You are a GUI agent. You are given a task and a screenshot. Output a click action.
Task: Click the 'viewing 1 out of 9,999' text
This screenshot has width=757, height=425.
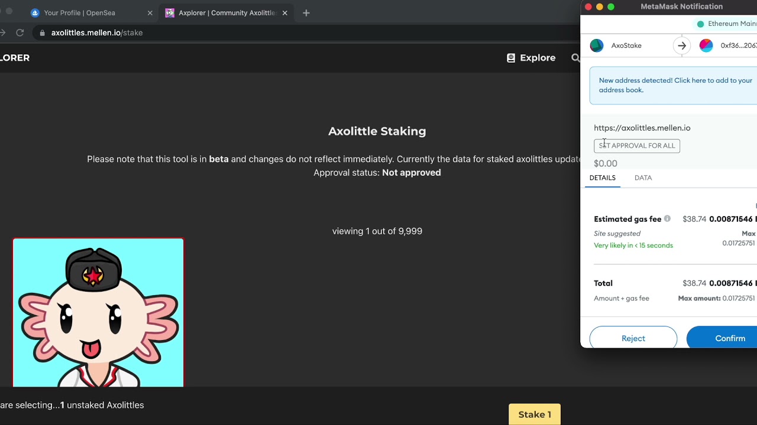click(377, 231)
